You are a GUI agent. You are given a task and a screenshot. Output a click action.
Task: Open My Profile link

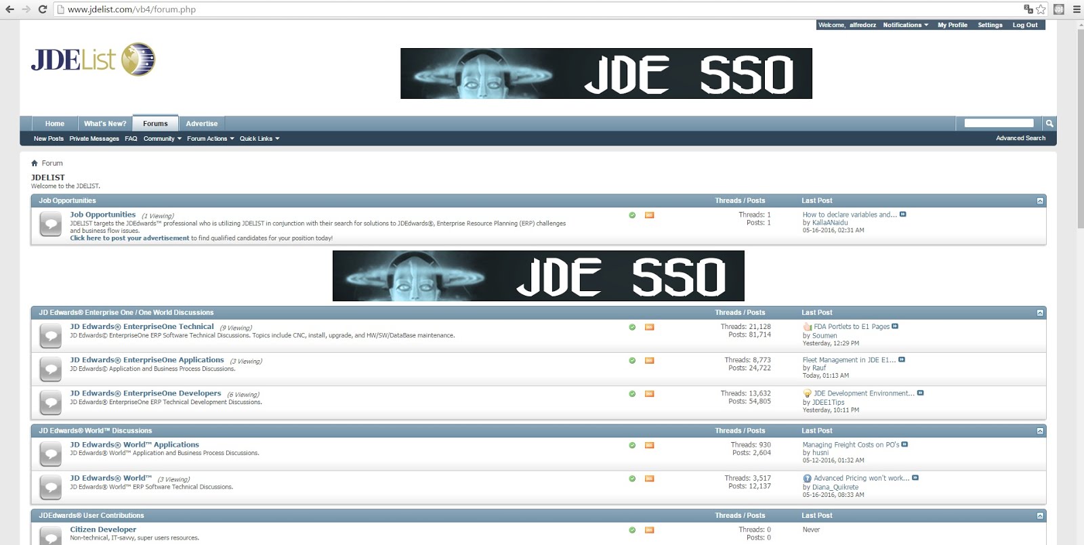tap(953, 25)
